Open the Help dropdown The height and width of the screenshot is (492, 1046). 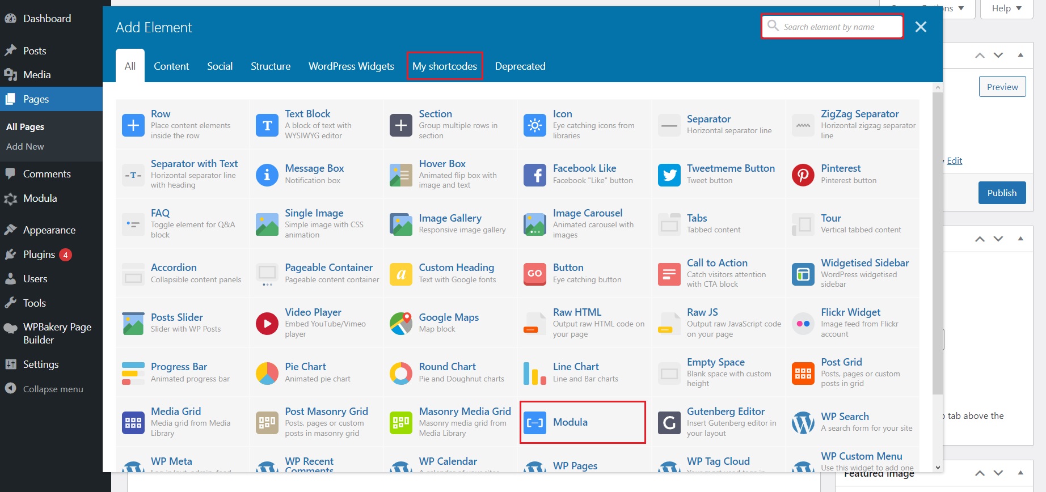click(1006, 9)
